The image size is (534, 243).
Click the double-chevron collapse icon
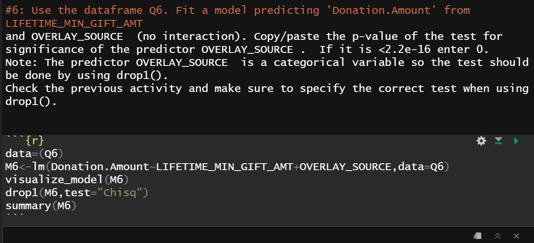[498, 236]
